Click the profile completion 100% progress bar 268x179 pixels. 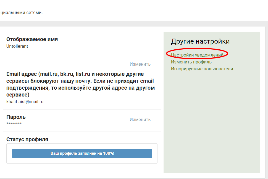[82, 153]
